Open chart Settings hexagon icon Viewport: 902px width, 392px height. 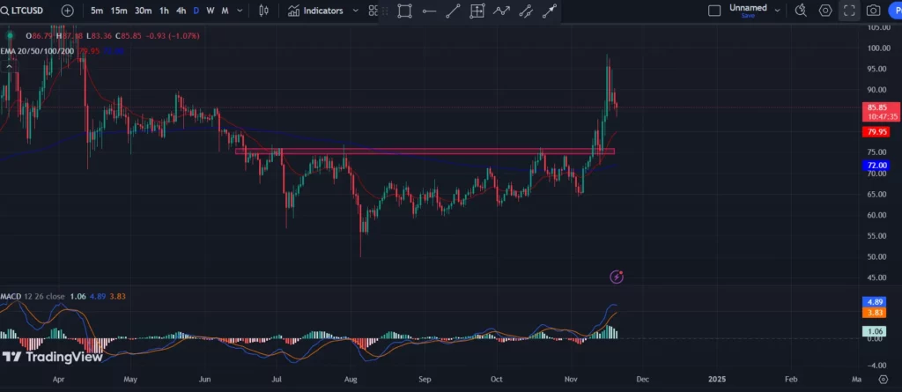point(825,11)
